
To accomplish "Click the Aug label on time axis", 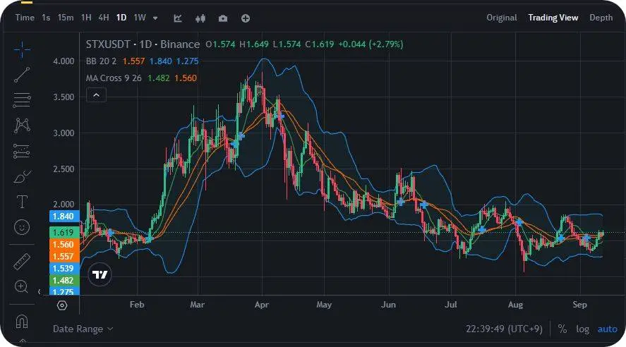I will pyautogui.click(x=515, y=305).
